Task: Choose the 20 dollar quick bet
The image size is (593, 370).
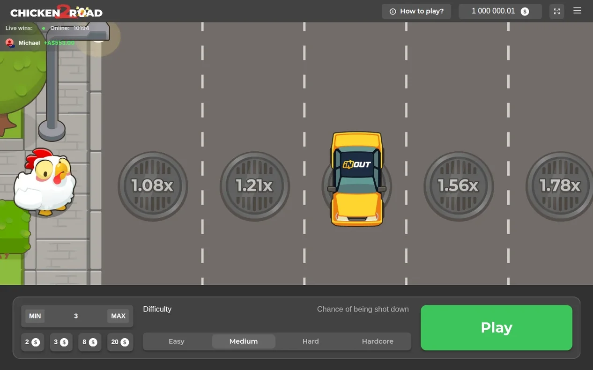Action: [x=120, y=342]
